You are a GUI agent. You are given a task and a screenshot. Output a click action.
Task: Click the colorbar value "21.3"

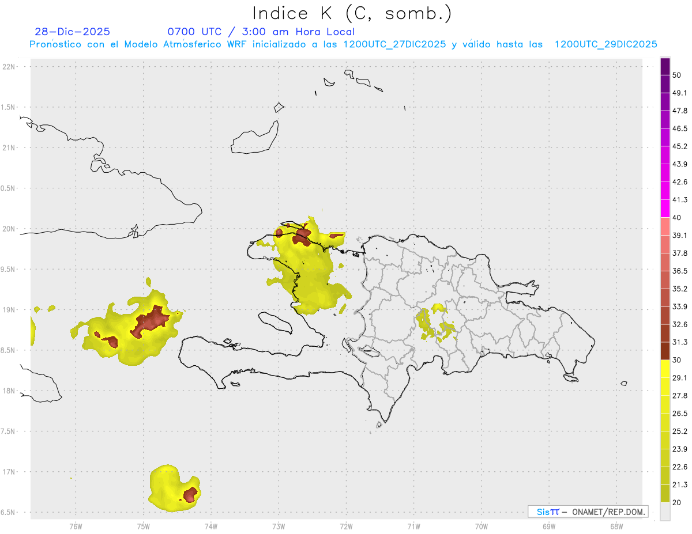[680, 484]
